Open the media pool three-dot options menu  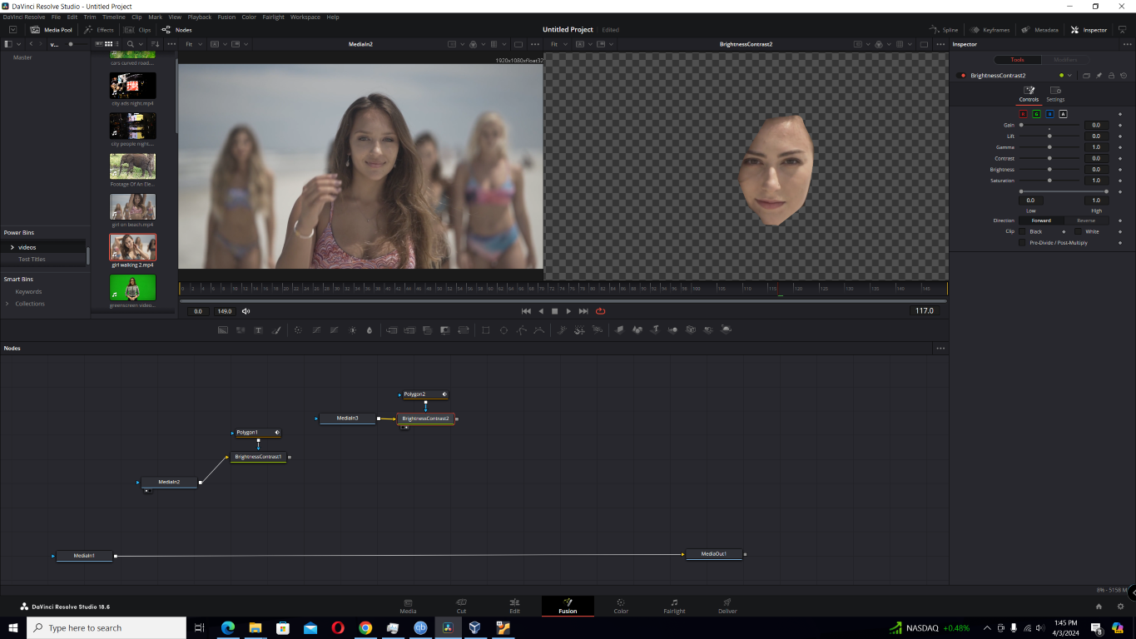click(x=171, y=43)
